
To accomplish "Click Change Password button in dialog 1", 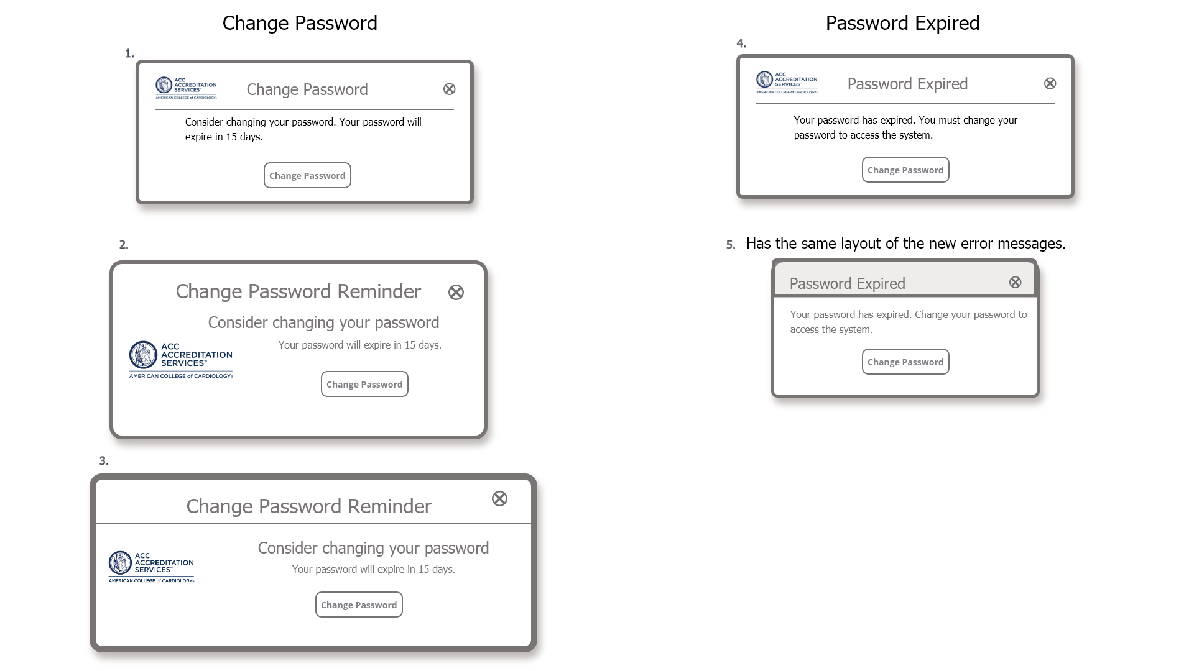I will 307,175.
